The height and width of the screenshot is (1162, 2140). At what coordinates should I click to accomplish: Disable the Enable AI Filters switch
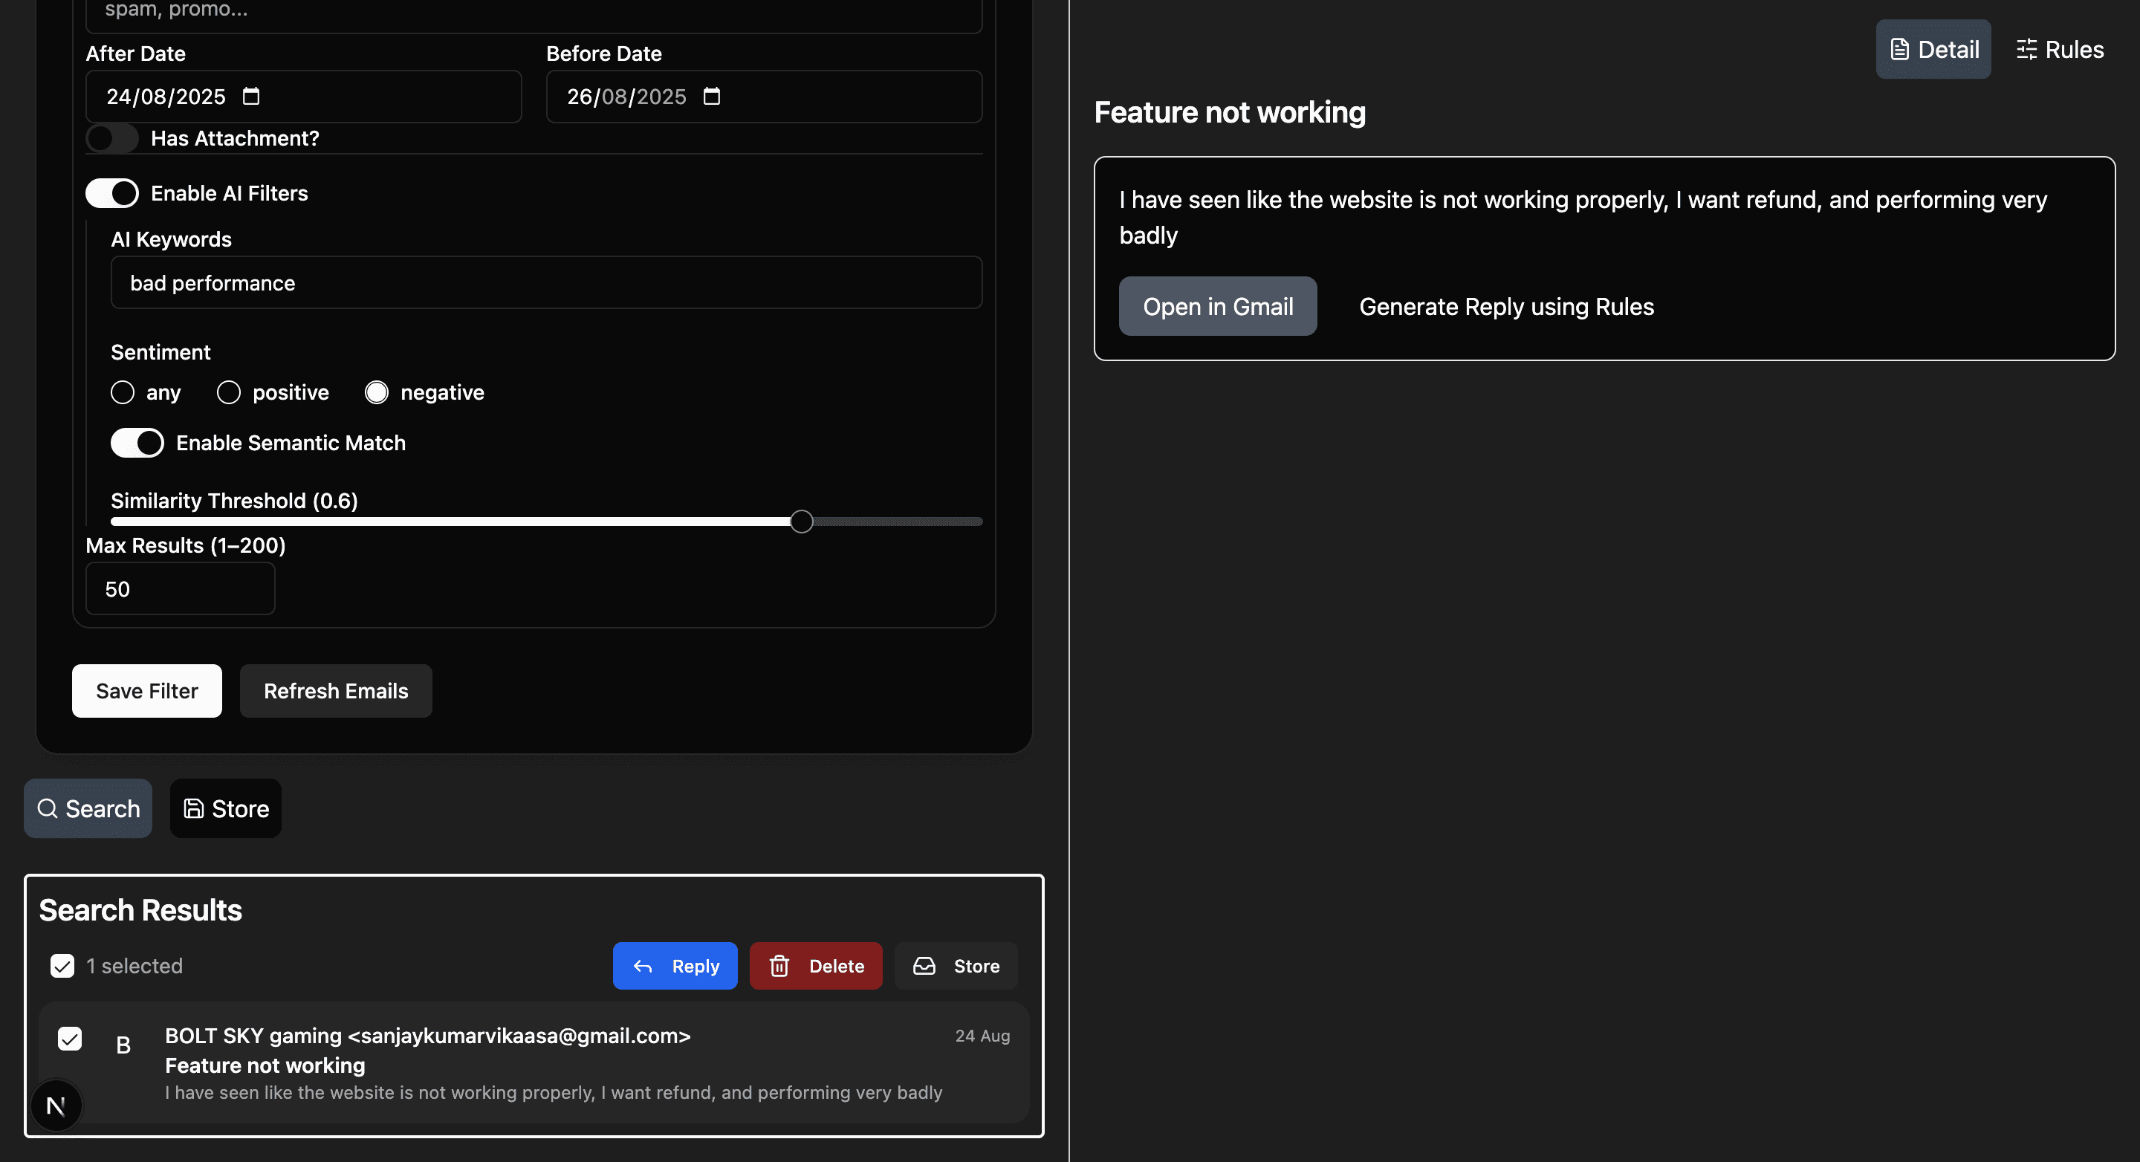point(112,193)
